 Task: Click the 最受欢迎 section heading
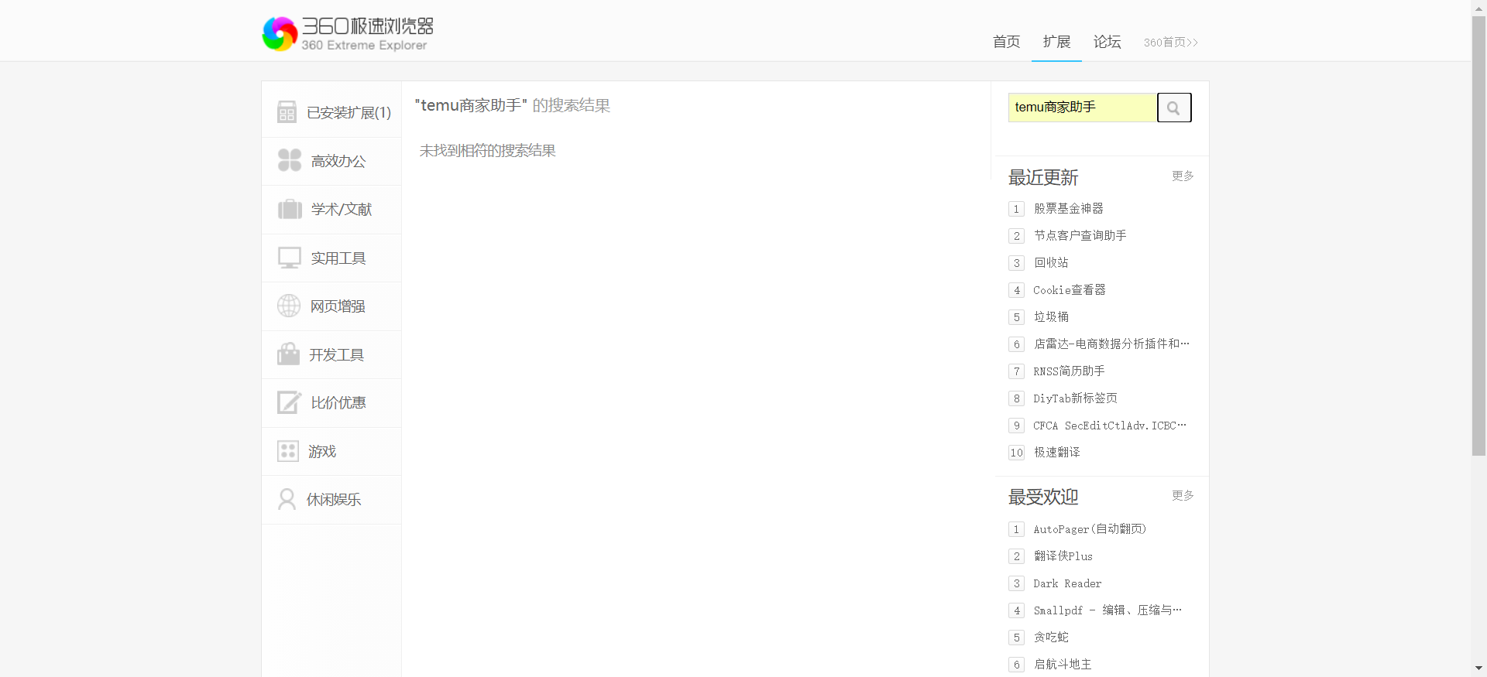[x=1043, y=497]
